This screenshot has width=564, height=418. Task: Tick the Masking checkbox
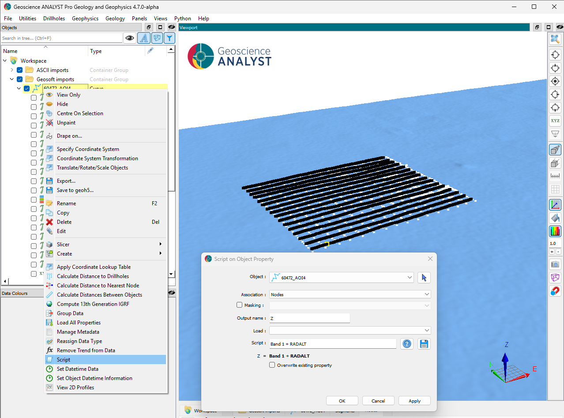(x=240, y=305)
